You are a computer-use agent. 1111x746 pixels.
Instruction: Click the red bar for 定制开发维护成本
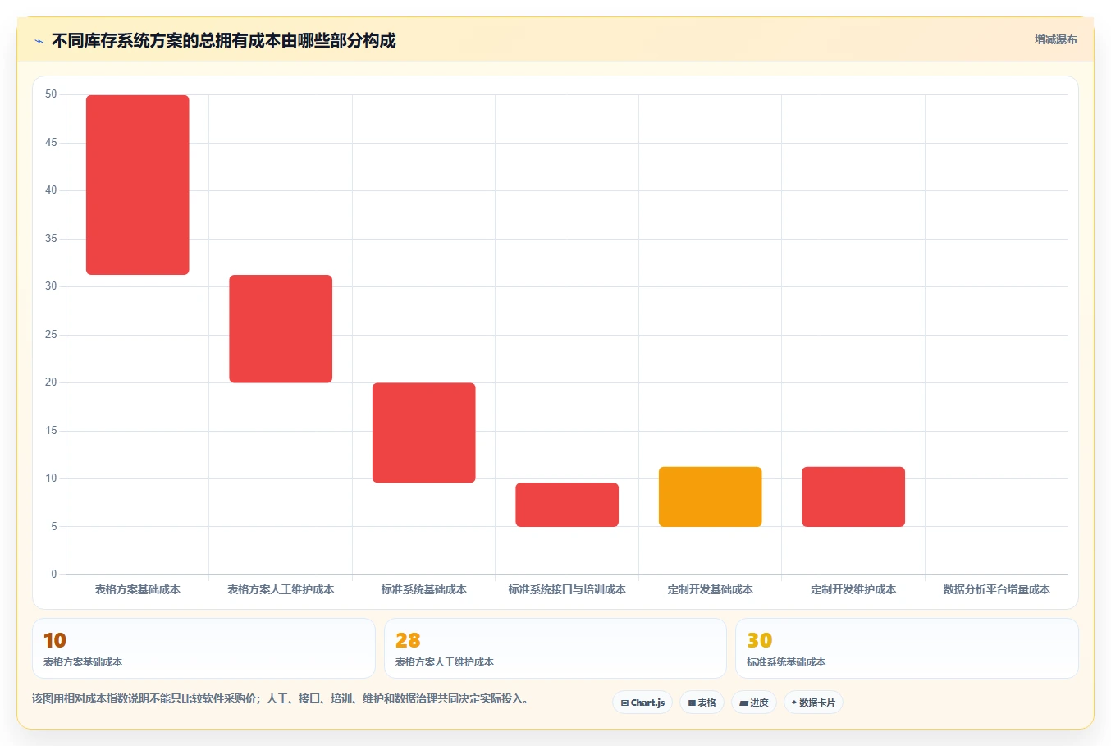[x=853, y=497]
